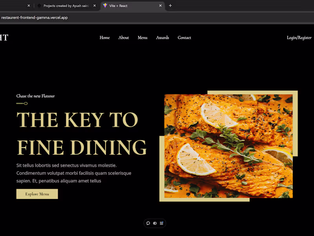
Task: Open the Menu navigation link
Action: click(x=142, y=37)
